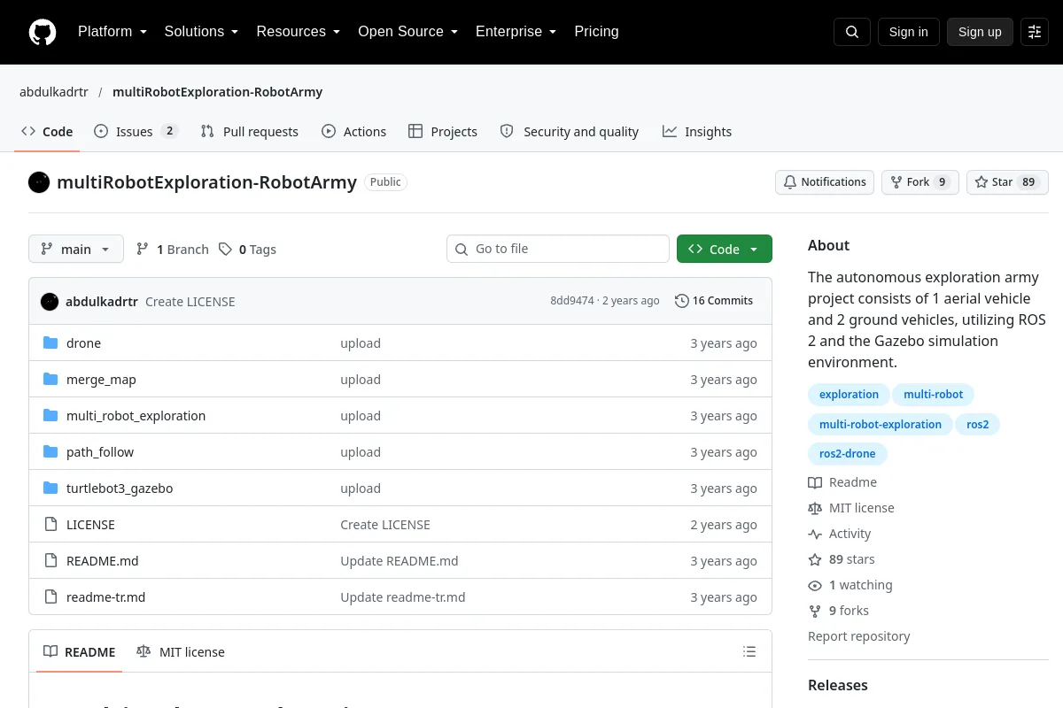
Task: Click the Sign in button
Action: point(909,32)
